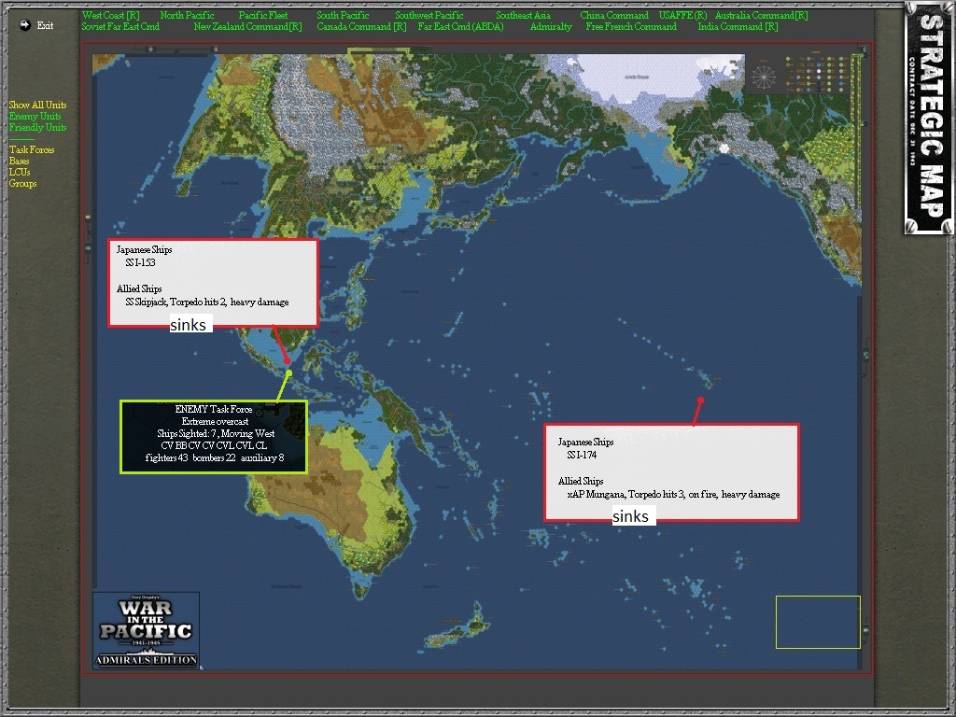Open India Command [R]
The width and height of the screenshot is (956, 717).
(738, 27)
